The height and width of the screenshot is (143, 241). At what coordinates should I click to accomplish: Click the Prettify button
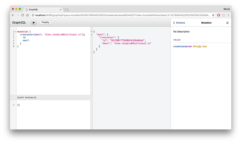point(45,22)
